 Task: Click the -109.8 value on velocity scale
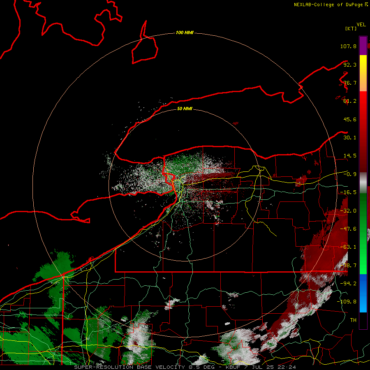347,302
